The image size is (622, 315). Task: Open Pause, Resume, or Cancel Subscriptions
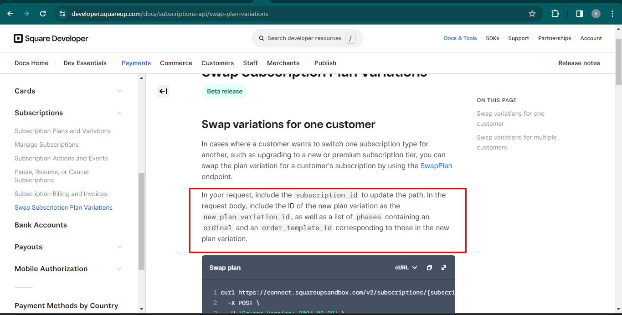click(51, 176)
